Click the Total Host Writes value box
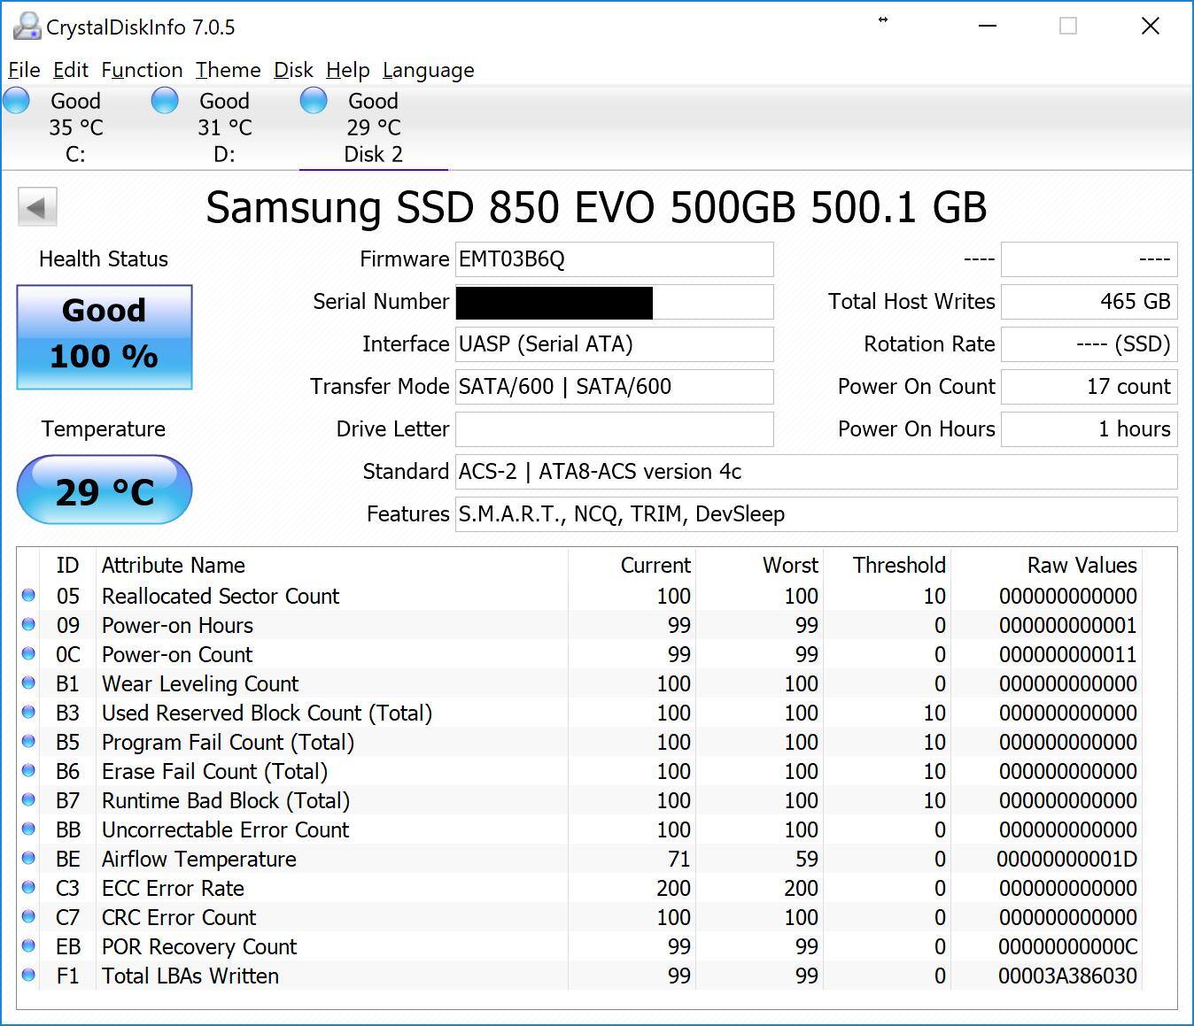 point(1089,302)
